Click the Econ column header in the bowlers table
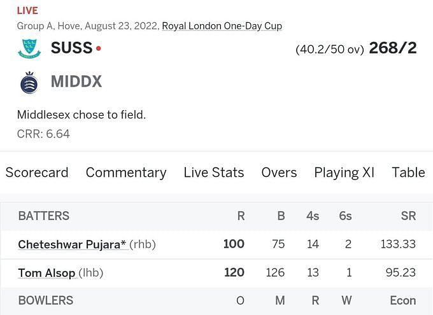 403,300
